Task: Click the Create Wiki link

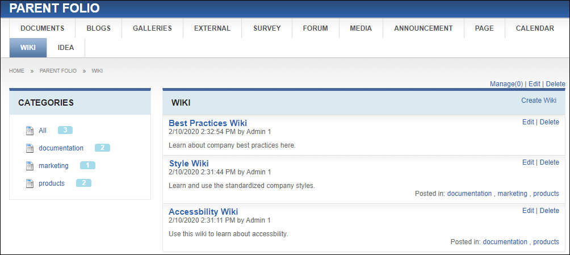Action: (x=539, y=101)
